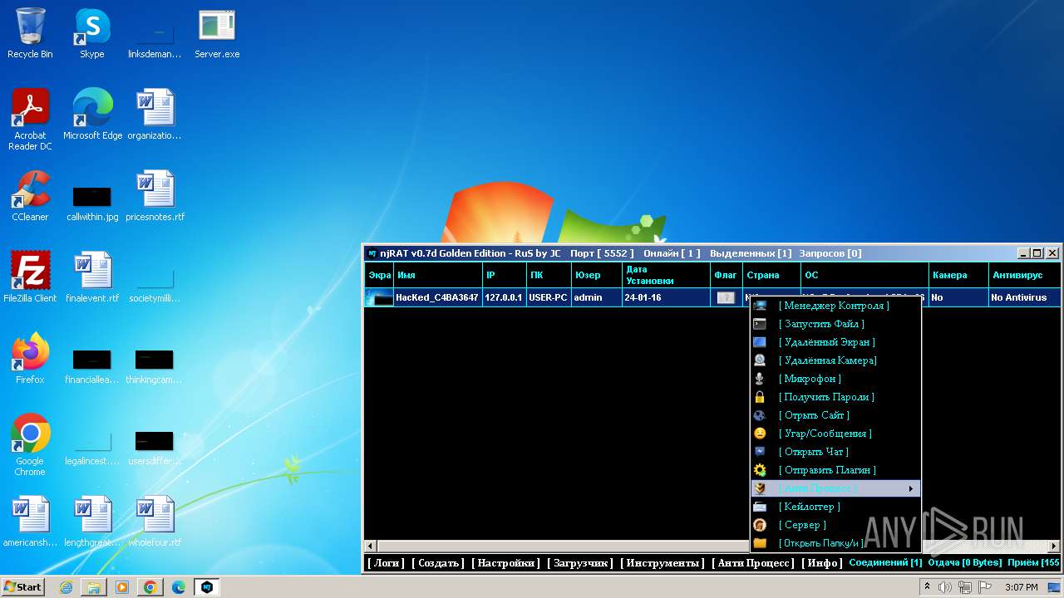Select the Microsoft Edge desktop shortcut
The height and width of the screenshot is (598, 1064).
[x=92, y=115]
